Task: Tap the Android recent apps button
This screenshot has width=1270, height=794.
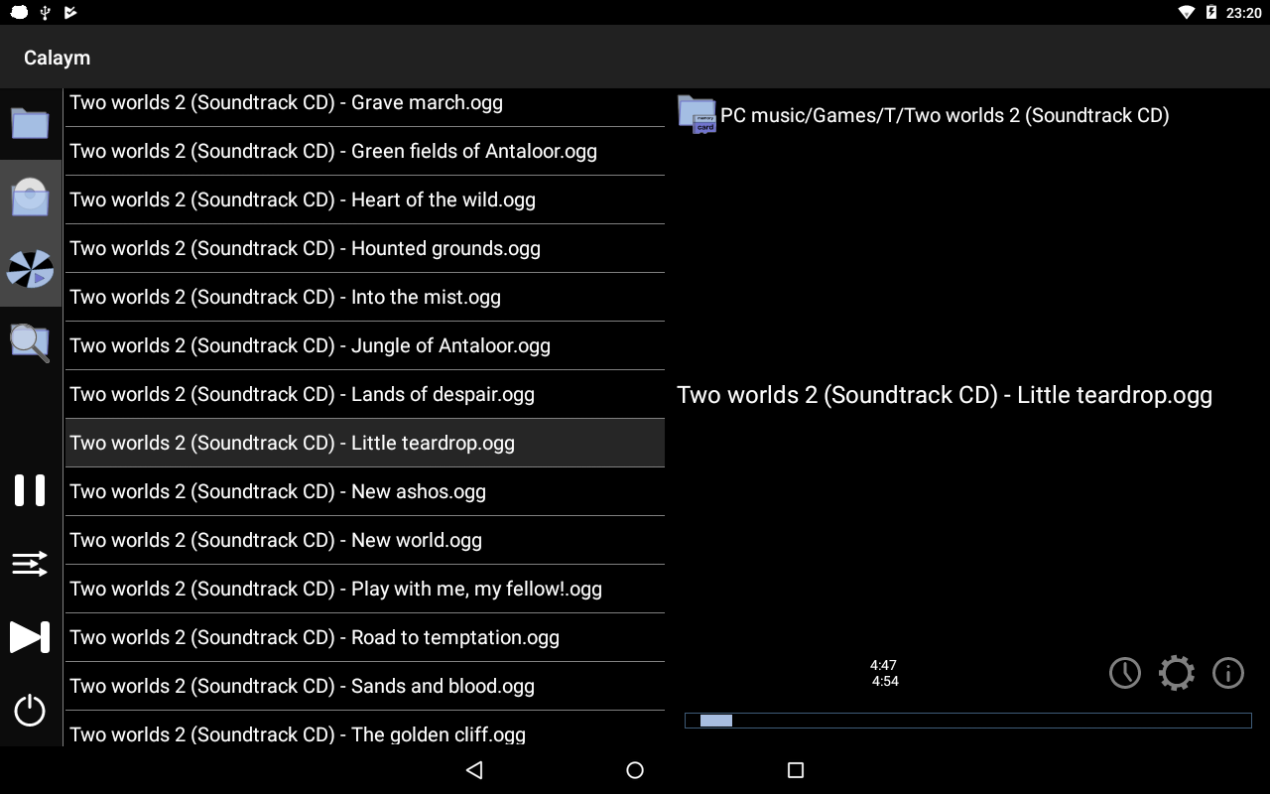Action: (795, 770)
